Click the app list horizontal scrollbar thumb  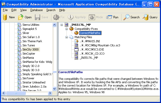16,93
